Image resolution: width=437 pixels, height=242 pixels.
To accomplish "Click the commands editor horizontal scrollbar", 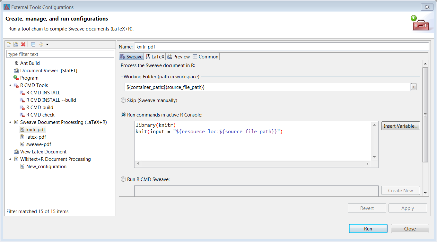I will 253,164.
